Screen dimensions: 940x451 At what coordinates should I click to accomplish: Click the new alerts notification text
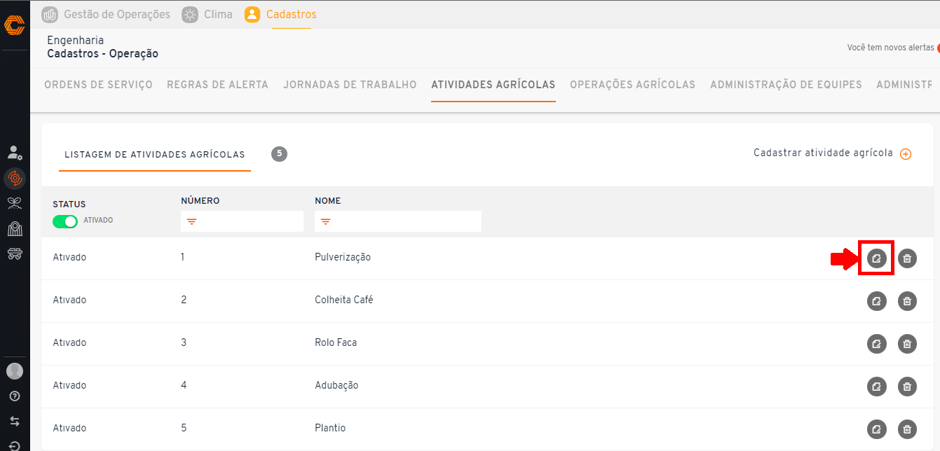890,48
